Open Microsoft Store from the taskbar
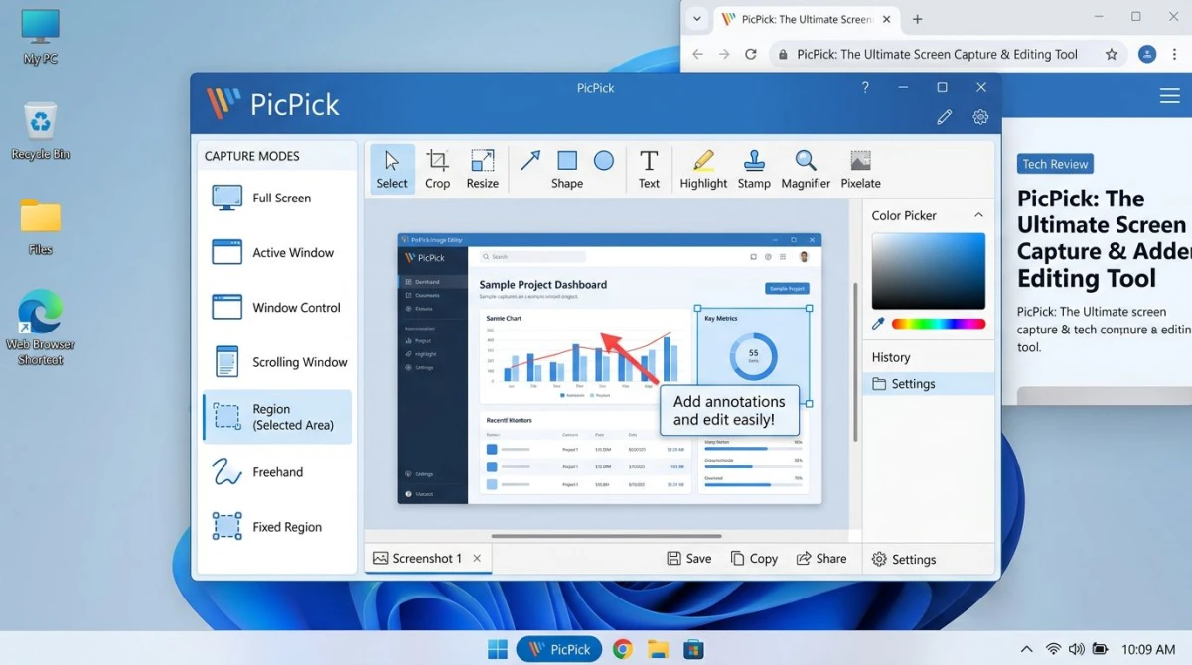 693,649
